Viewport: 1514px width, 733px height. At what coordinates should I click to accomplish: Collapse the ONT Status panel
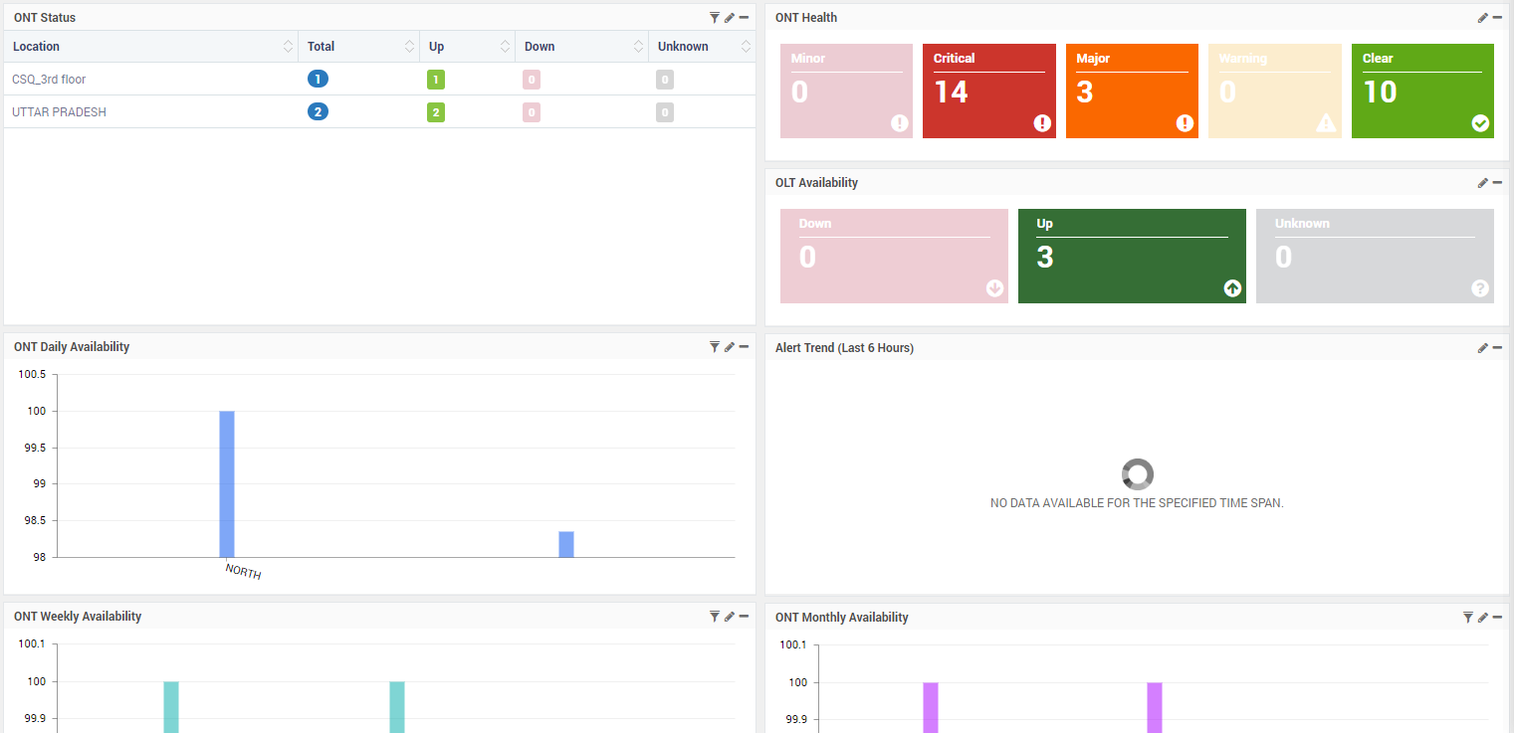(x=744, y=17)
